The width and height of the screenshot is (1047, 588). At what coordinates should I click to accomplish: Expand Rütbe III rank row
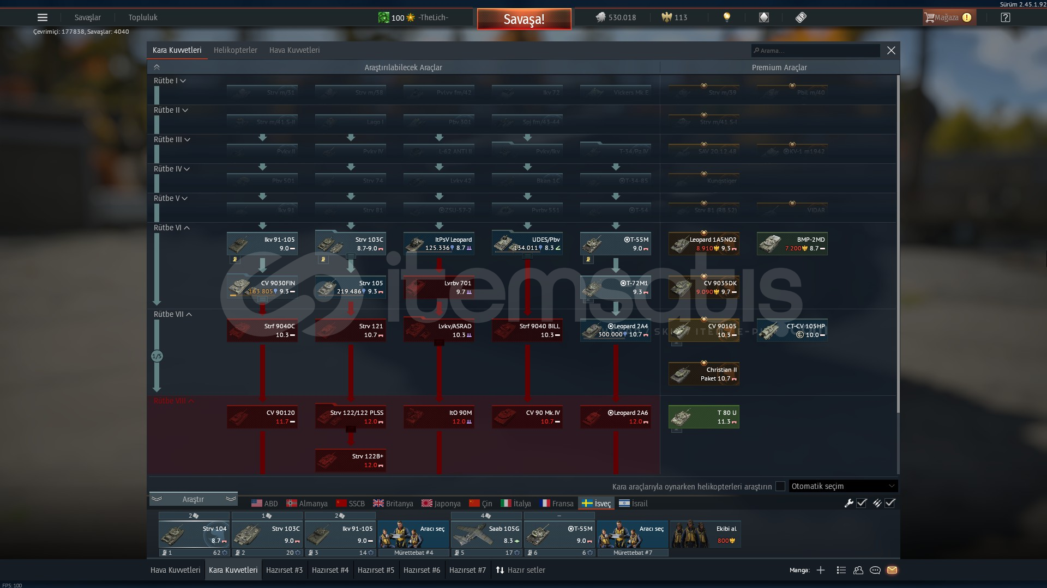coord(172,139)
